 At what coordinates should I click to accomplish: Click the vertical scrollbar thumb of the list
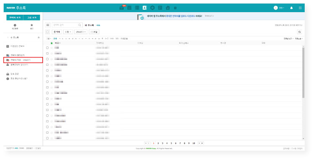coord(303,72)
